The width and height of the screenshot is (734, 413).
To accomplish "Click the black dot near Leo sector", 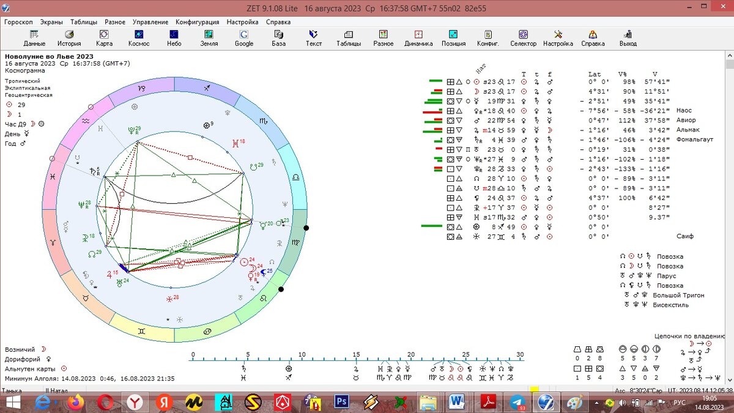I will 281,289.
